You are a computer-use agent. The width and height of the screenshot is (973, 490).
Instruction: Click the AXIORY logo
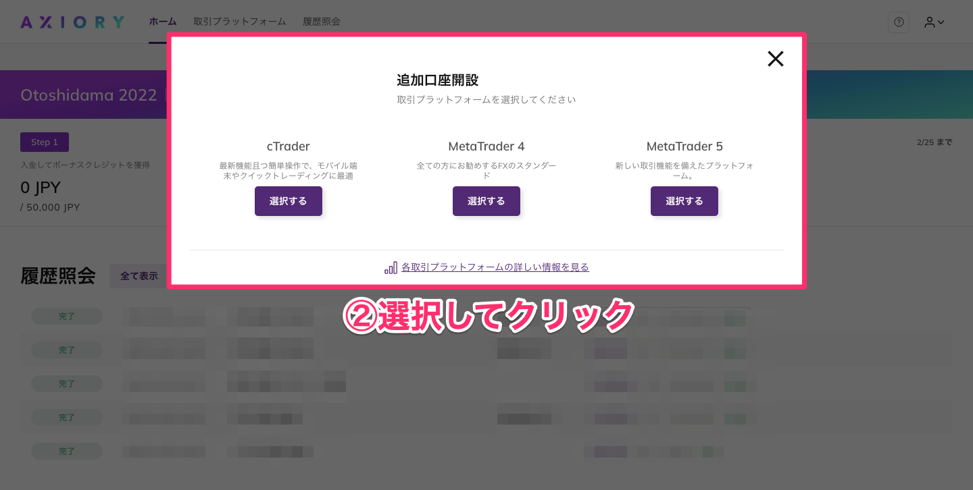(x=72, y=22)
